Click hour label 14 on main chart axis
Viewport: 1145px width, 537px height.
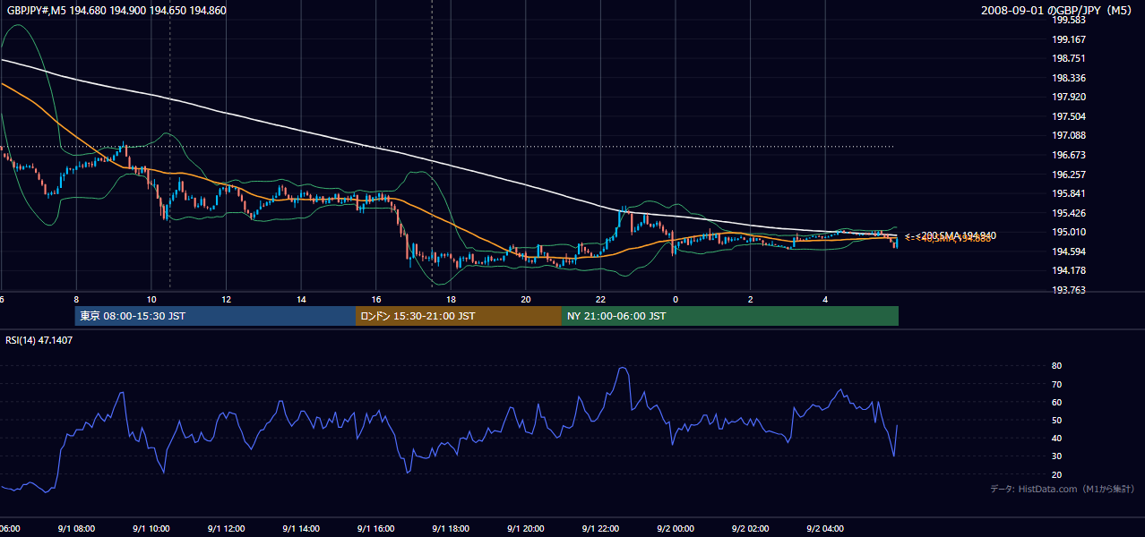[x=301, y=299]
